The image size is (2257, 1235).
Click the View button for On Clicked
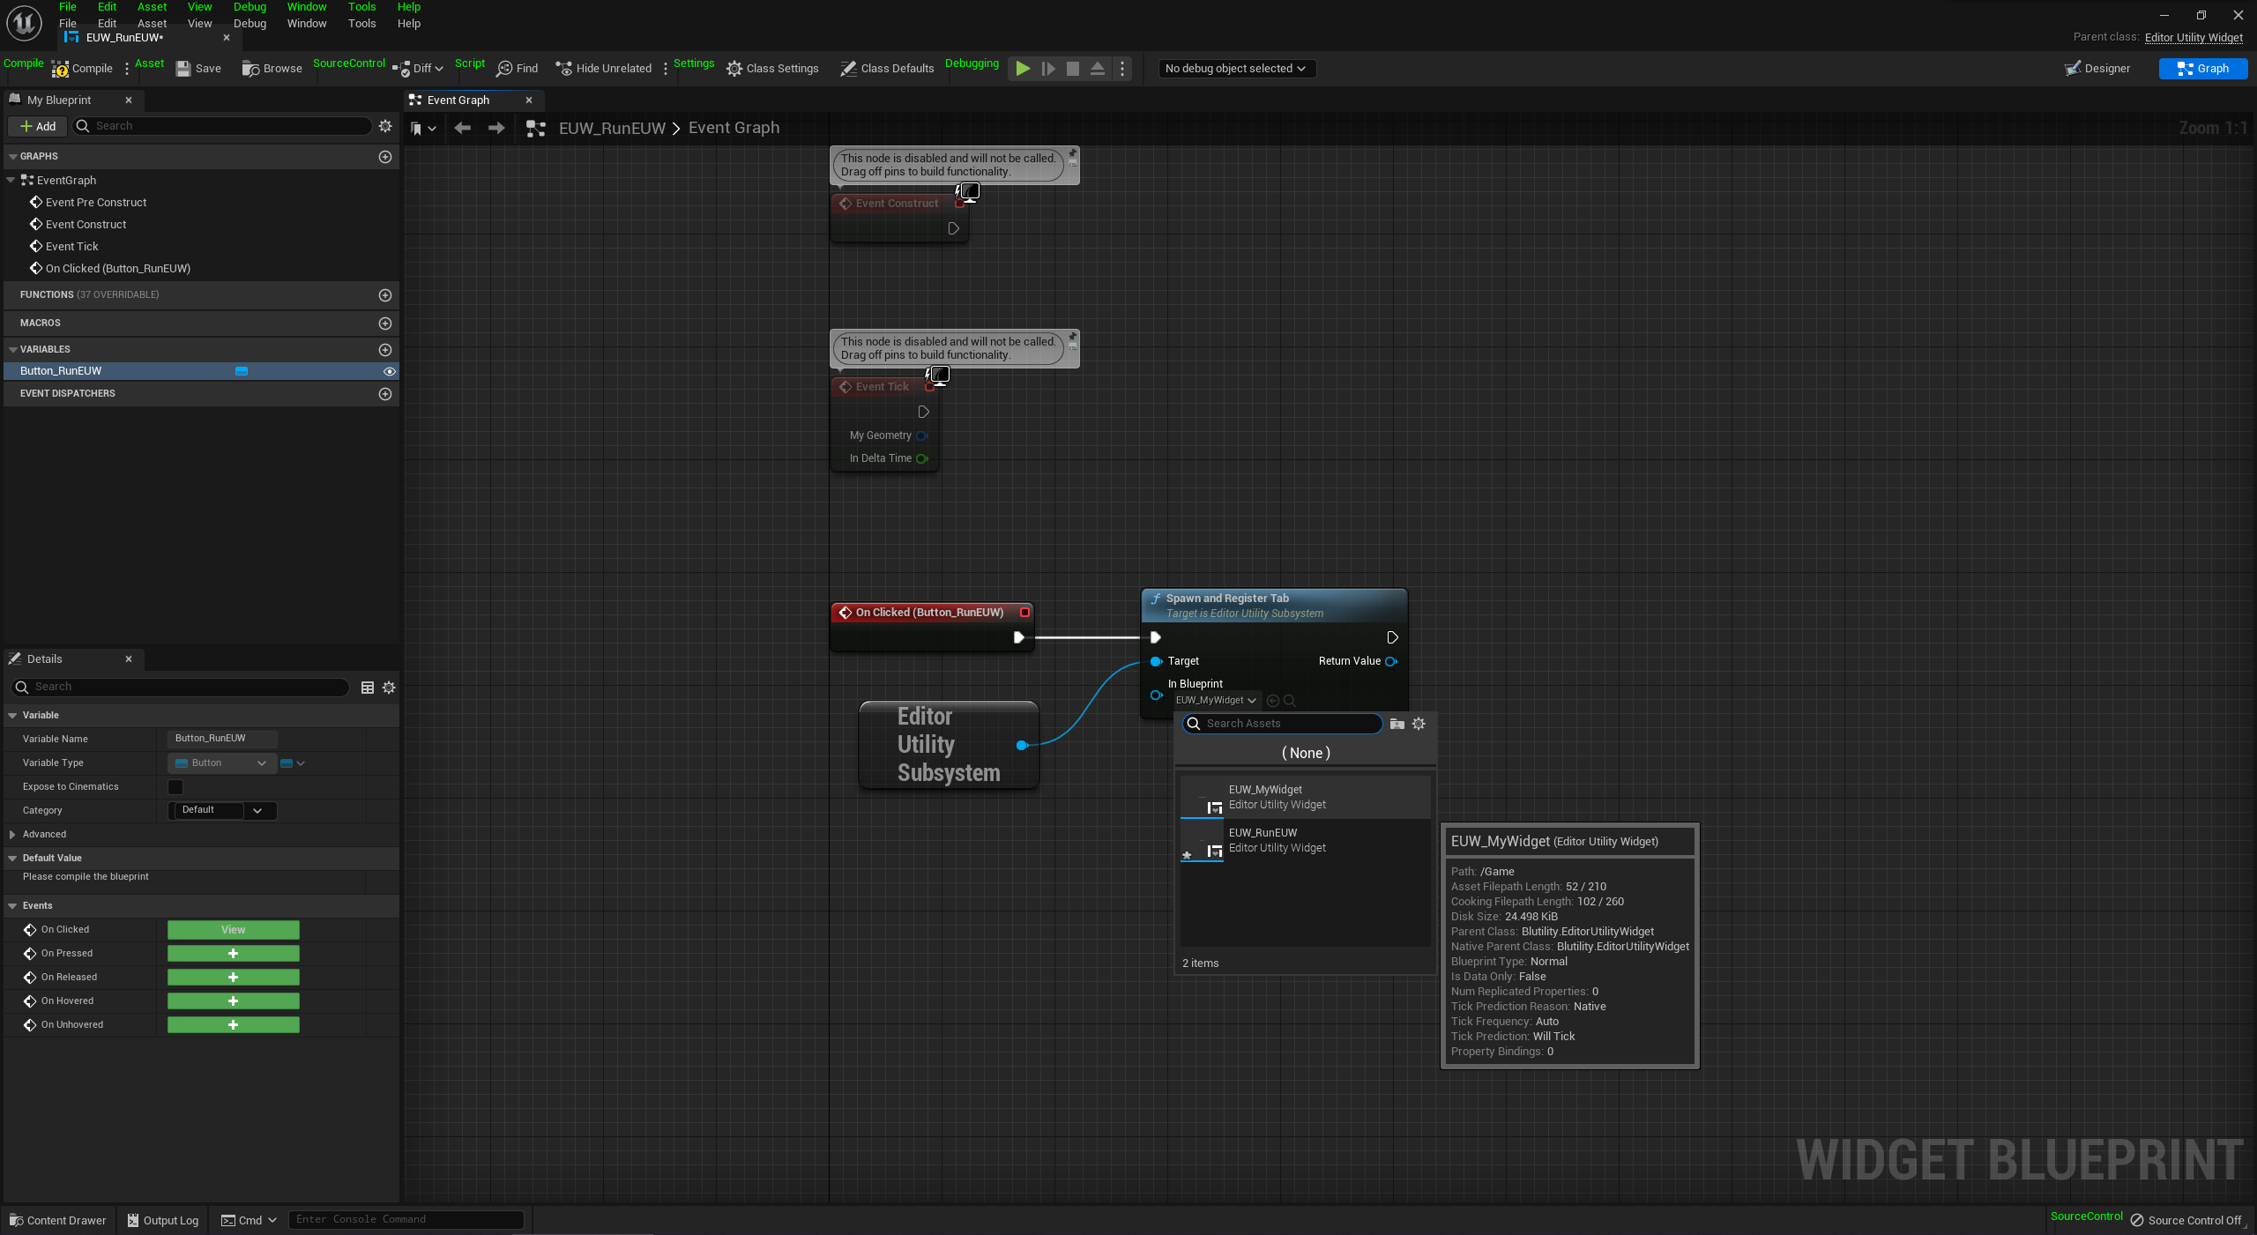click(x=234, y=930)
